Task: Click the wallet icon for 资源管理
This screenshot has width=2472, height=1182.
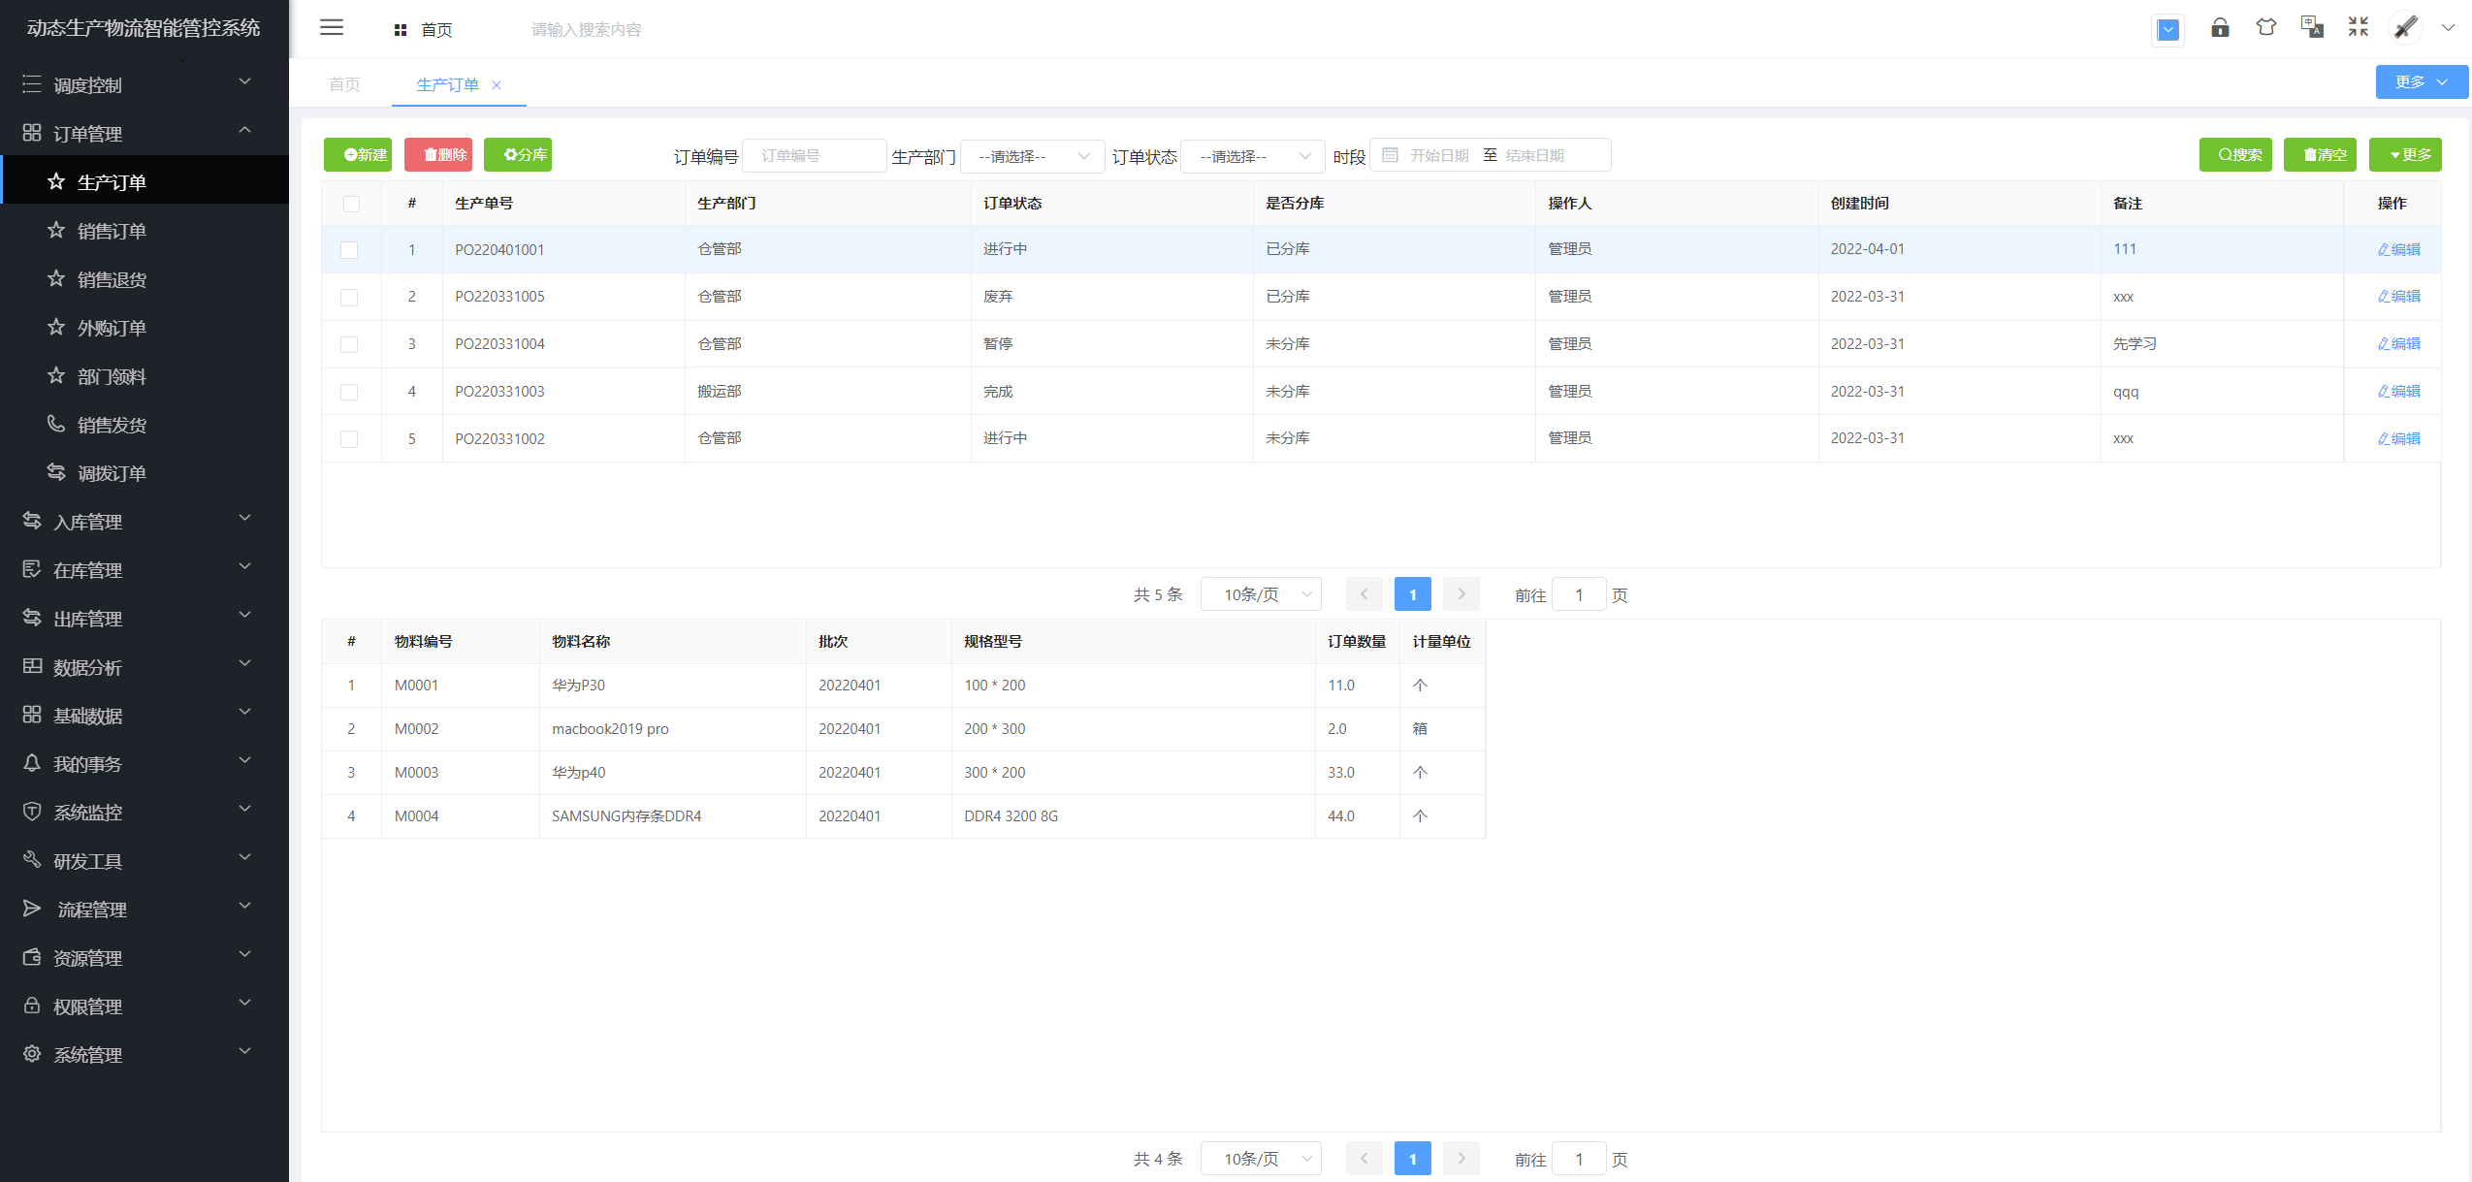Action: tap(32, 957)
